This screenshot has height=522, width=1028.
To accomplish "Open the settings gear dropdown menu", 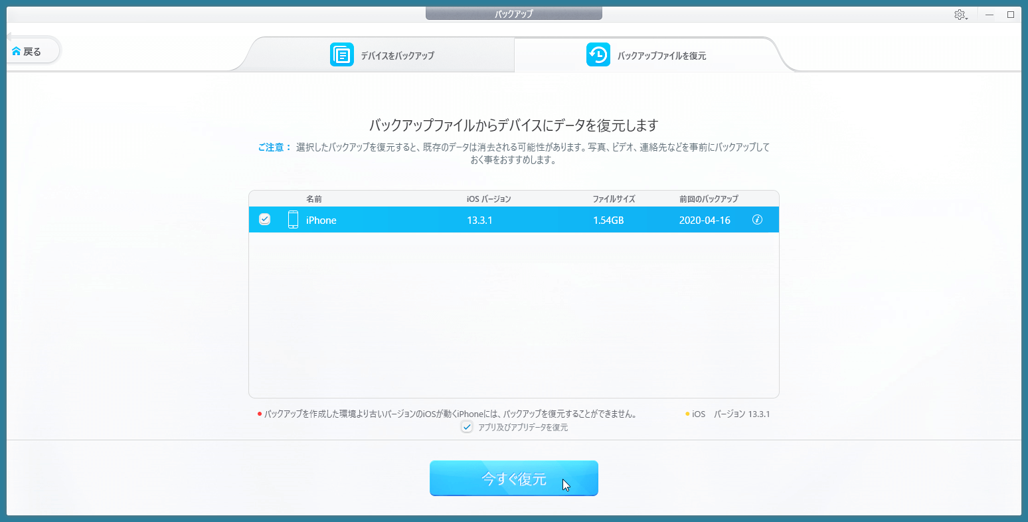I will 960,15.
